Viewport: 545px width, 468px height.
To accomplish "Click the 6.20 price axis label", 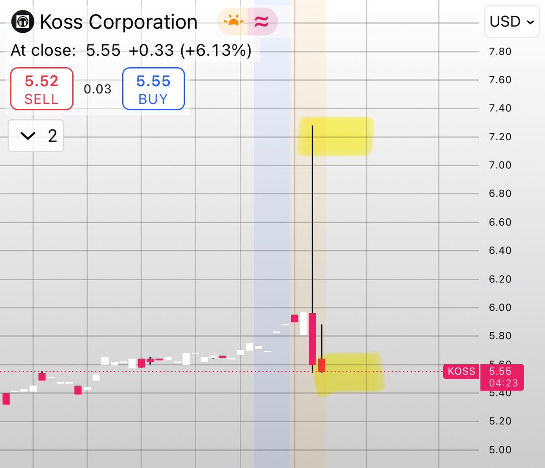I will 500,279.
